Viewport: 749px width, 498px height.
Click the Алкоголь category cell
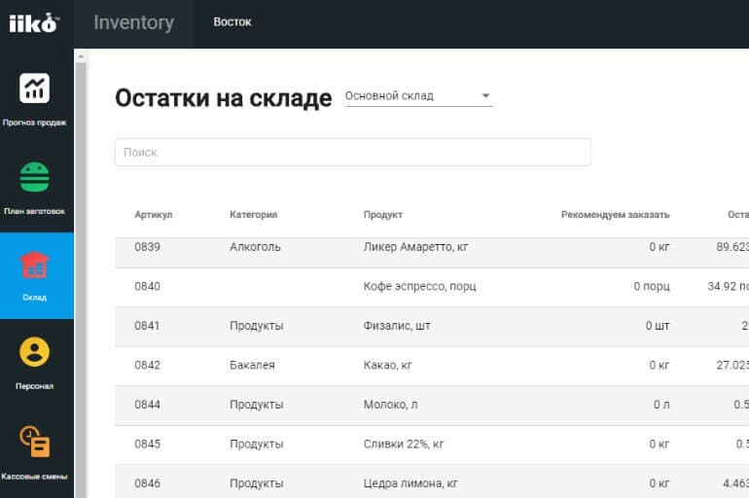255,247
